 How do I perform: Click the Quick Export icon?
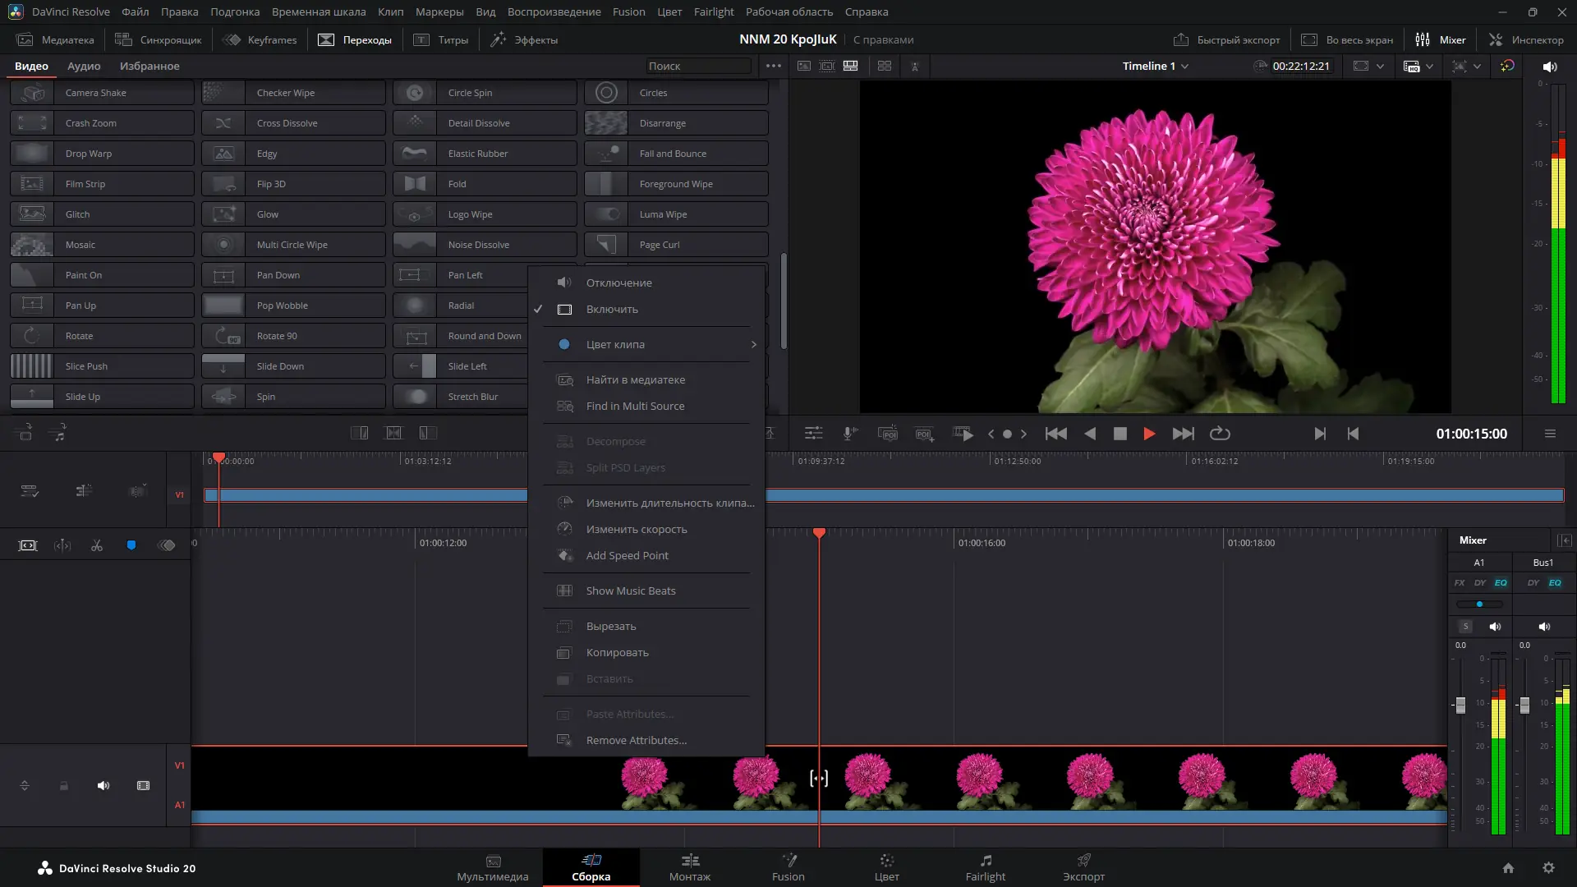[1181, 39]
